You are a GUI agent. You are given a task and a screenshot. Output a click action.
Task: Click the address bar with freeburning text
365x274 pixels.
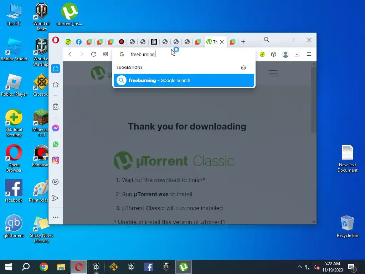[184, 54]
